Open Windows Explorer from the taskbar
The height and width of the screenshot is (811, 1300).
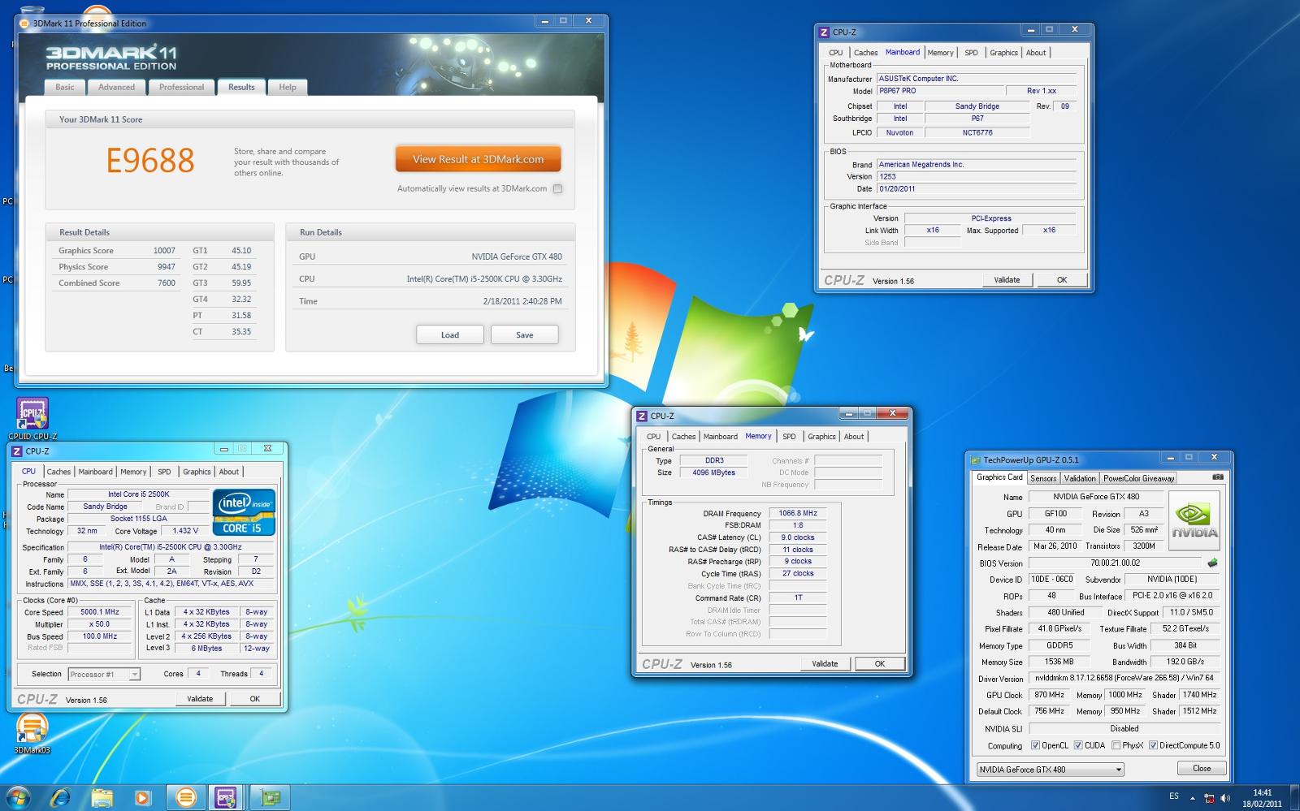pyautogui.click(x=102, y=798)
